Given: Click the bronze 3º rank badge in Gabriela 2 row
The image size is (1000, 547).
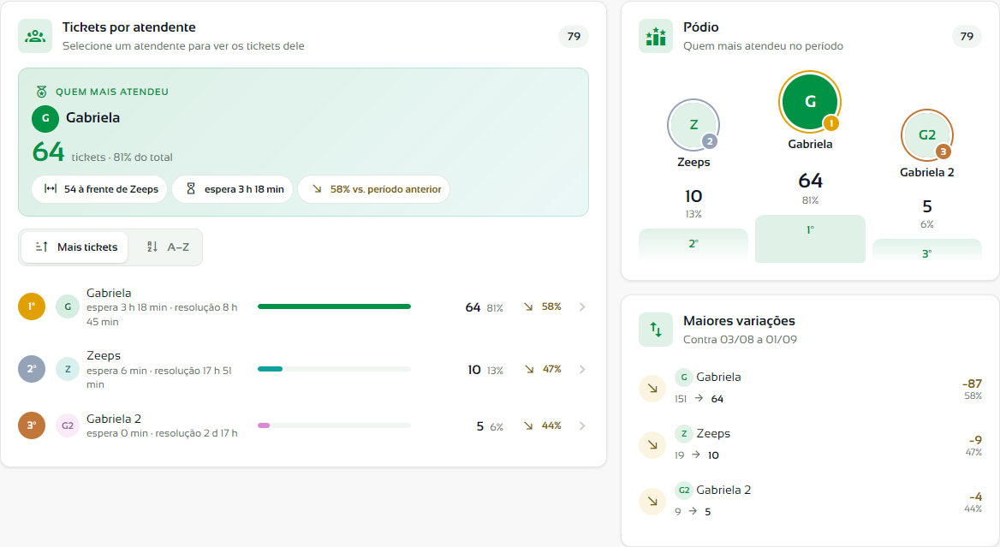Looking at the screenshot, I should click(x=32, y=425).
